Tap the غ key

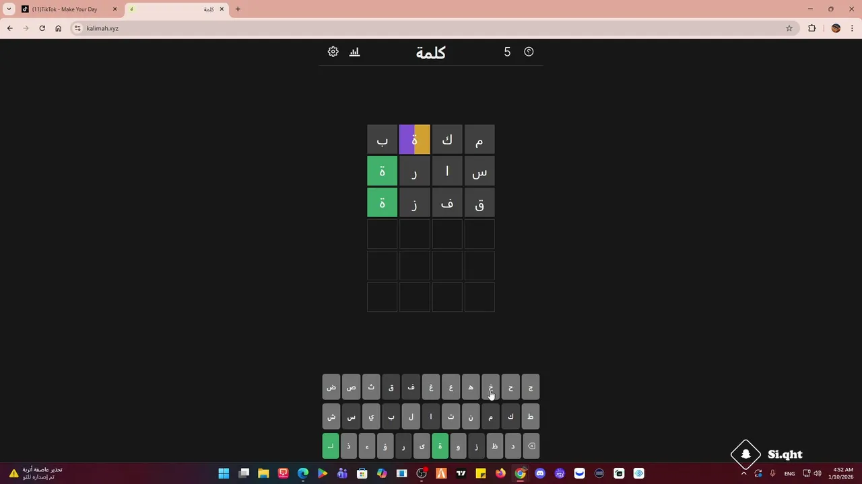click(431, 387)
